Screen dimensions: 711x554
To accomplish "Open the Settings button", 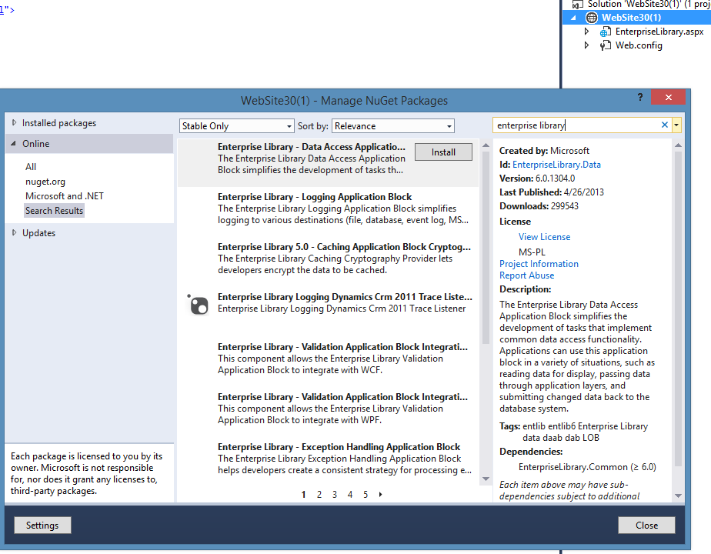I will tap(42, 526).
